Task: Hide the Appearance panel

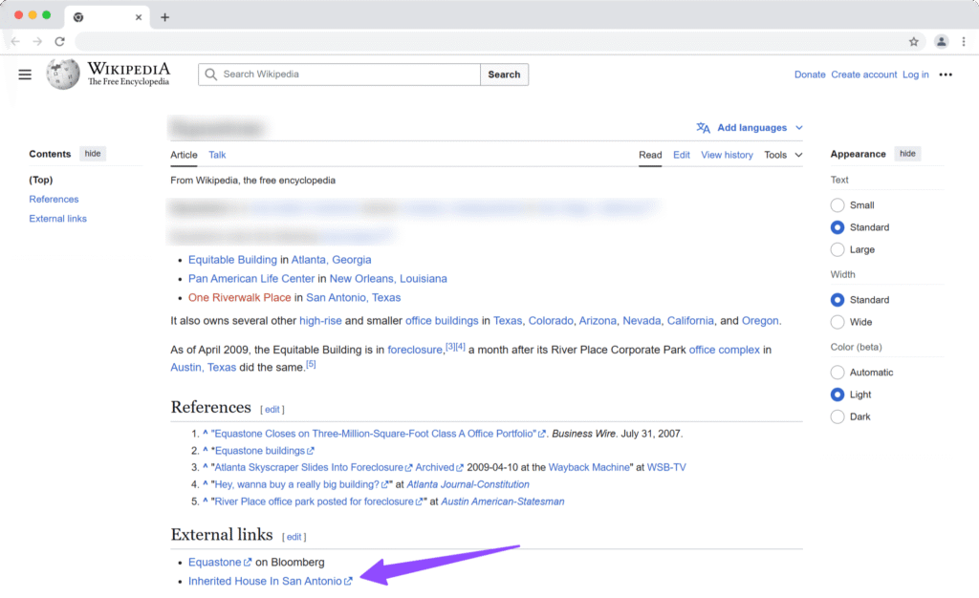Action: pos(907,154)
